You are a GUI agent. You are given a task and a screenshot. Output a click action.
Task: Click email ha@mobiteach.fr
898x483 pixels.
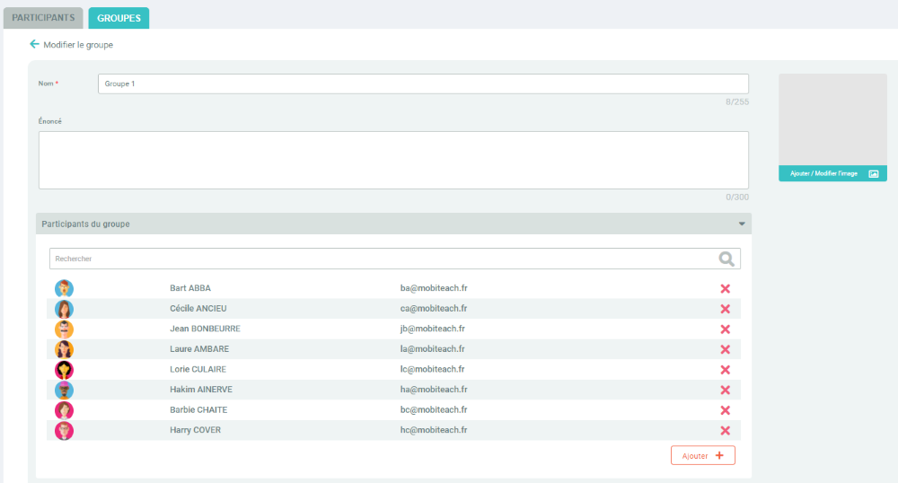434,389
